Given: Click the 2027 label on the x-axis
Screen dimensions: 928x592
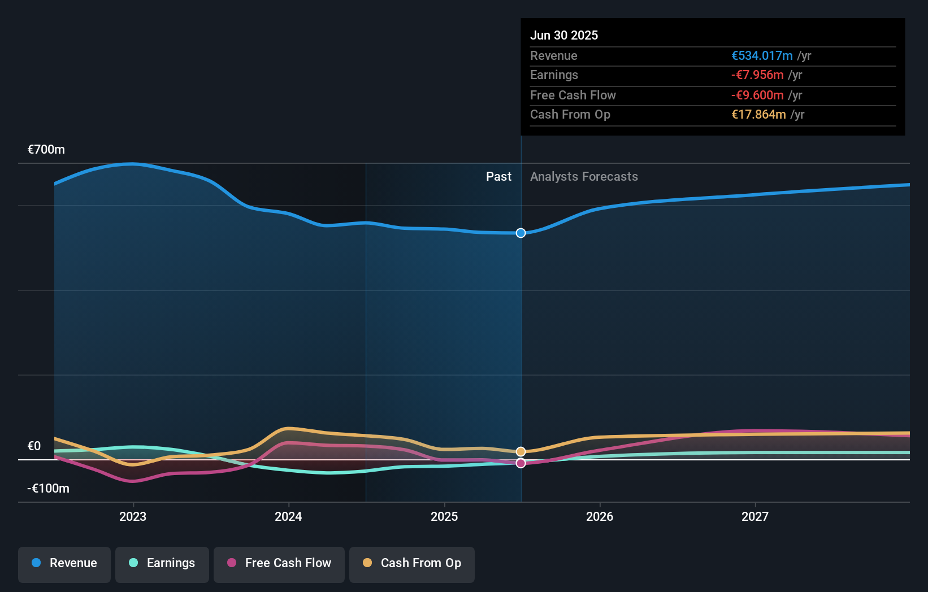Looking at the screenshot, I should coord(756,516).
